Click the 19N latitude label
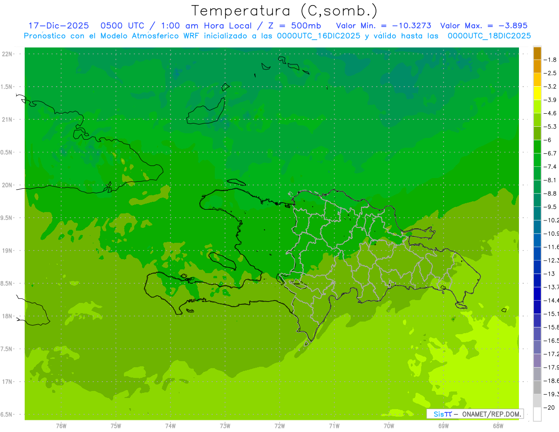559x432 pixels. (x=7, y=251)
